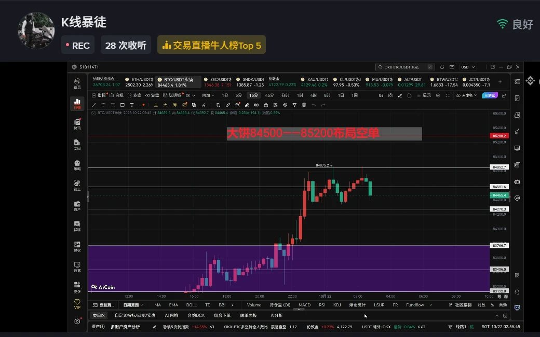This screenshot has height=337, width=540.
Task: Toggle percent (%) scale mode
Action: pos(492,305)
